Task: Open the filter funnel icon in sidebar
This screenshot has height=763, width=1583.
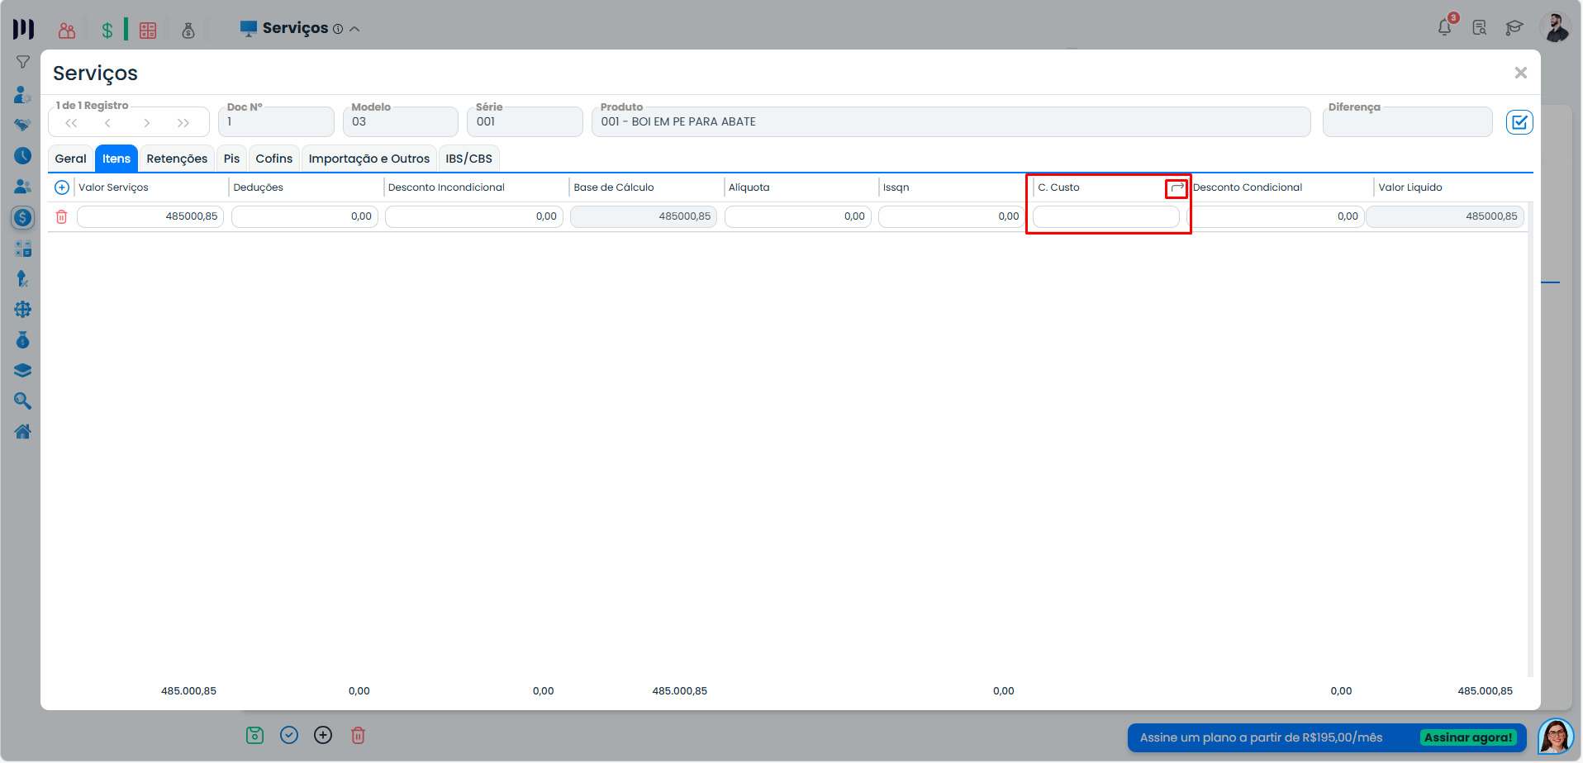Action: (x=23, y=62)
